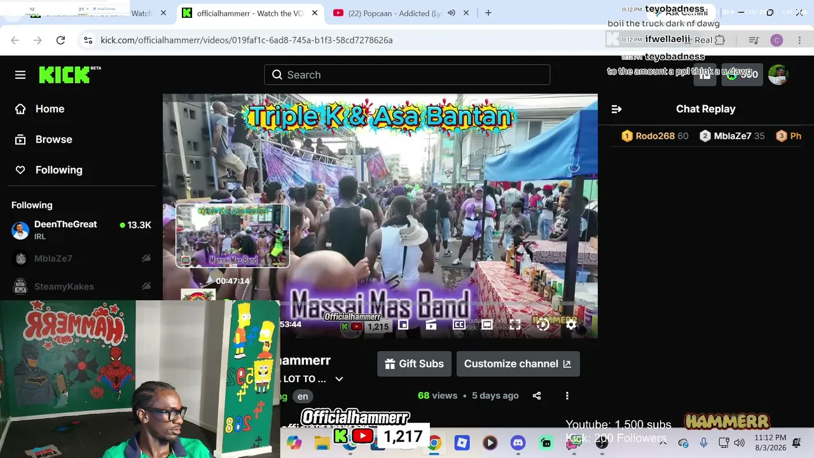View site information icon in address bar

88,40
